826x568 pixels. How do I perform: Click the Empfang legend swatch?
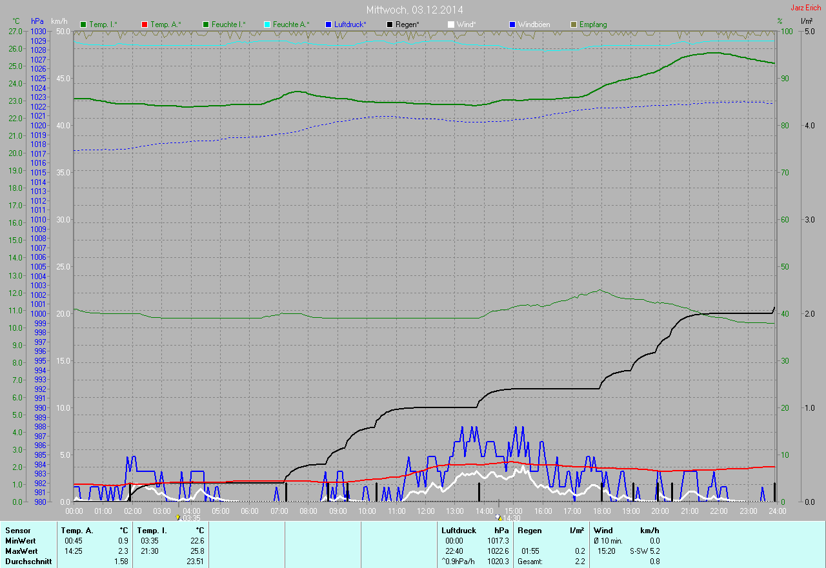(574, 24)
